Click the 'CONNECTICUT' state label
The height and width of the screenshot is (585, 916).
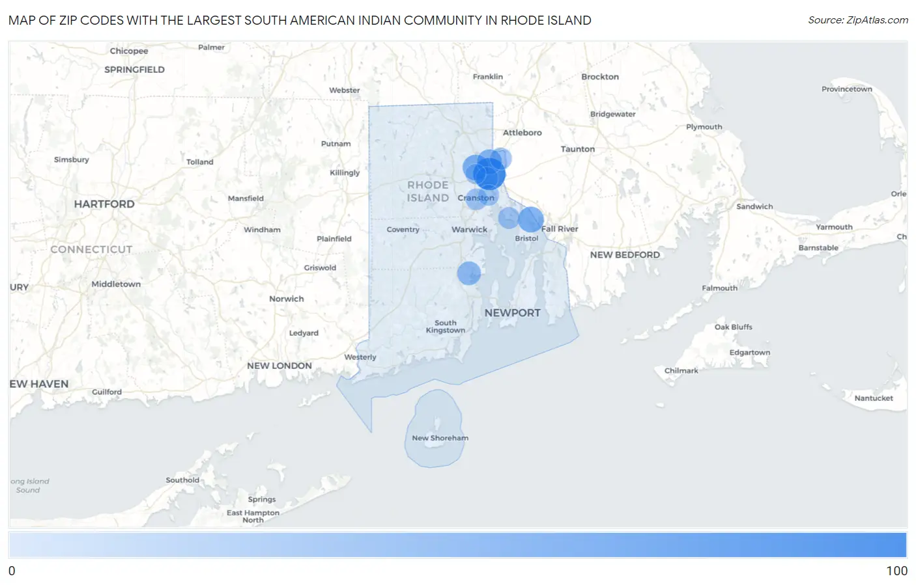(x=91, y=250)
